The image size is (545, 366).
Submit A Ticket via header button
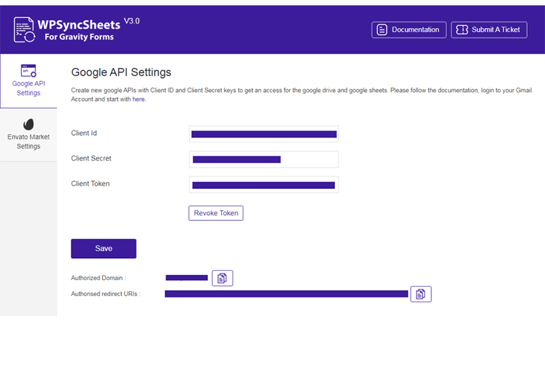pyautogui.click(x=489, y=30)
